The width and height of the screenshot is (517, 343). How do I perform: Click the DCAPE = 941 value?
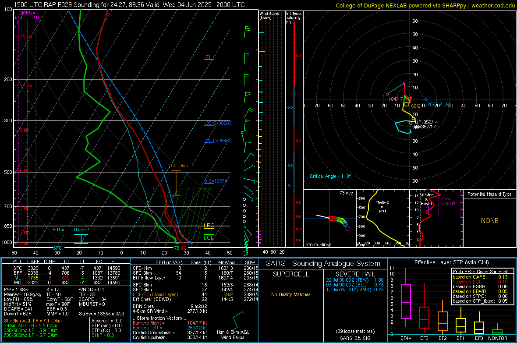pos(18,309)
